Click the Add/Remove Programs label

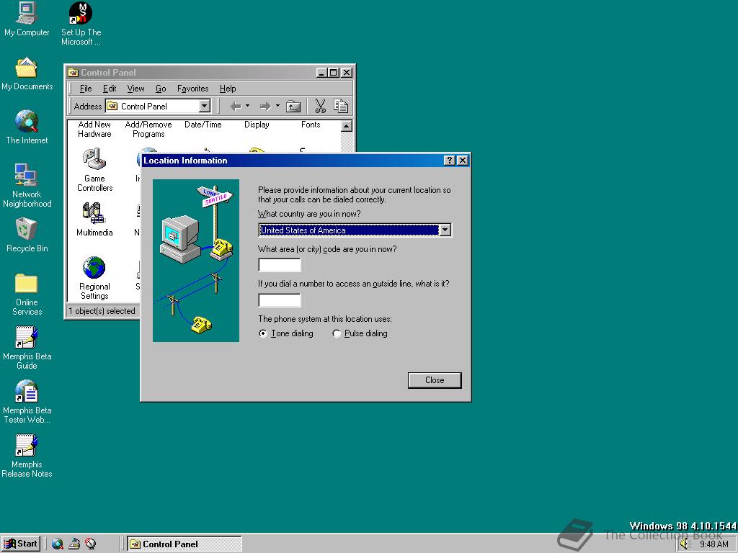pyautogui.click(x=148, y=130)
